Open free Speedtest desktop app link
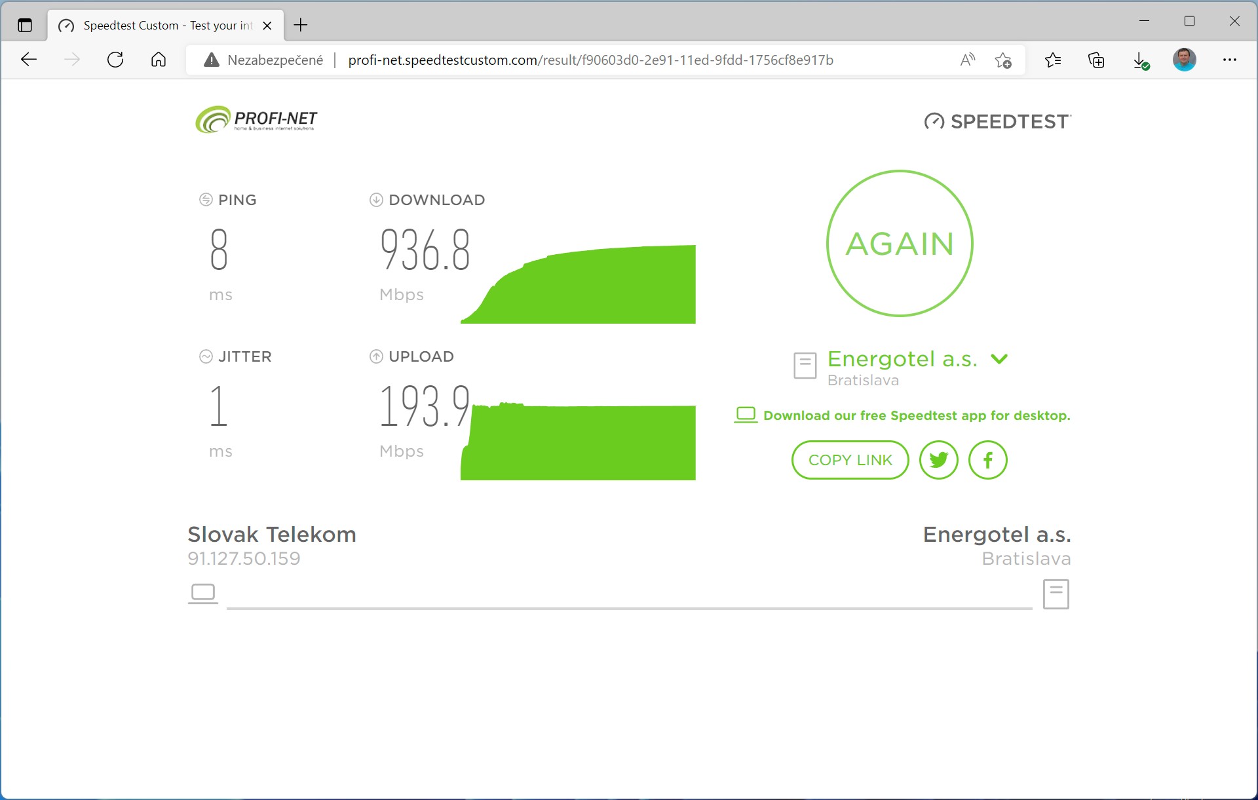 tap(916, 415)
